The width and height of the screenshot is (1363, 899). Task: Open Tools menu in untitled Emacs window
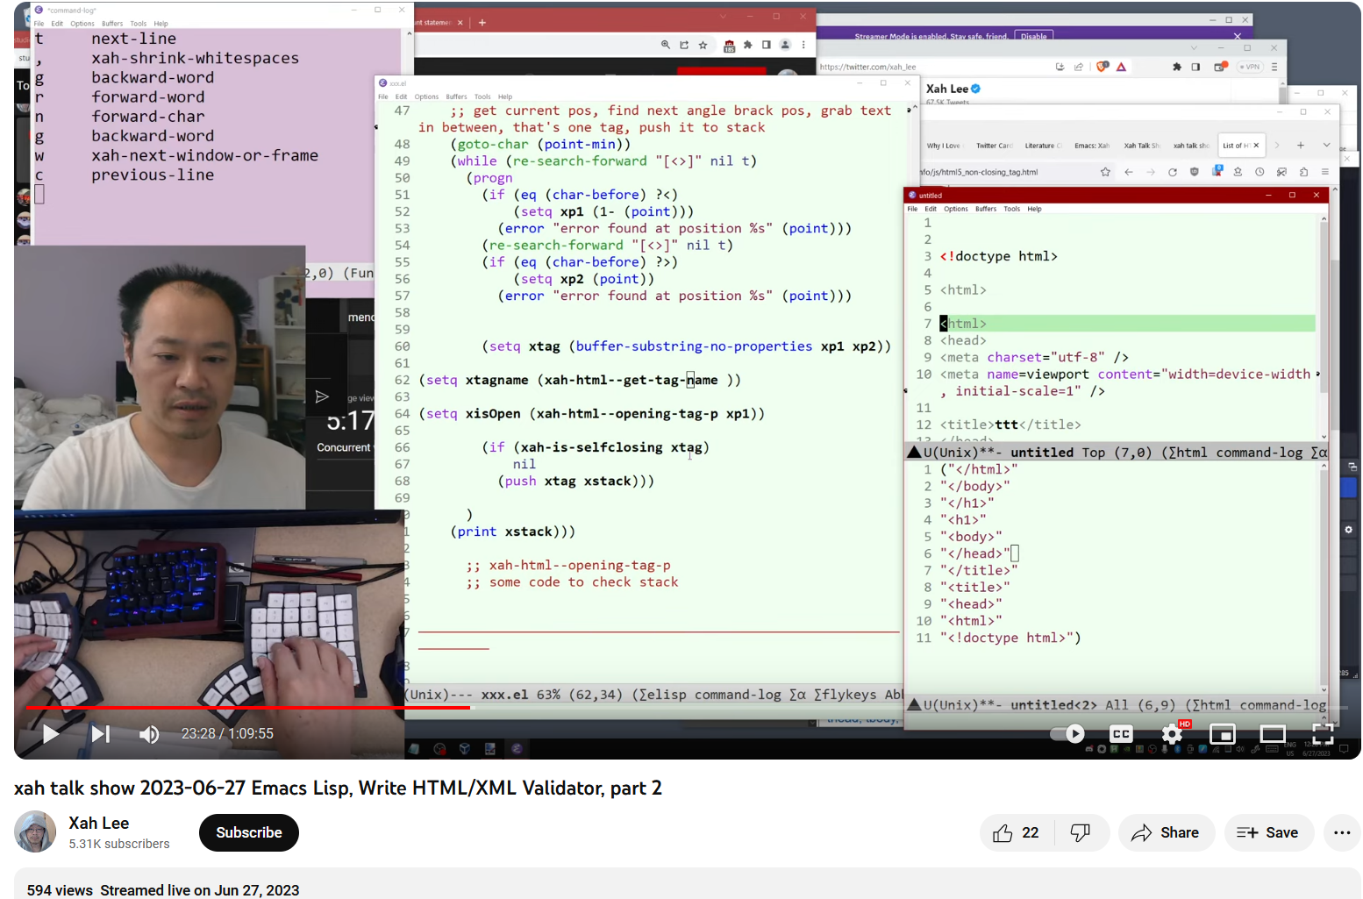tap(1012, 209)
